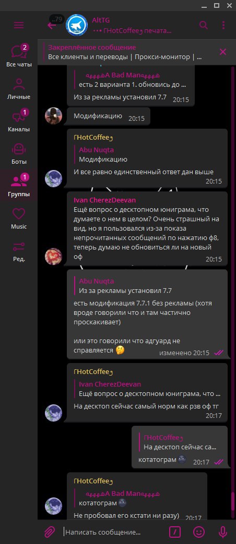Switch to the Все чаты folder
The image size is (236, 544).
[19, 55]
